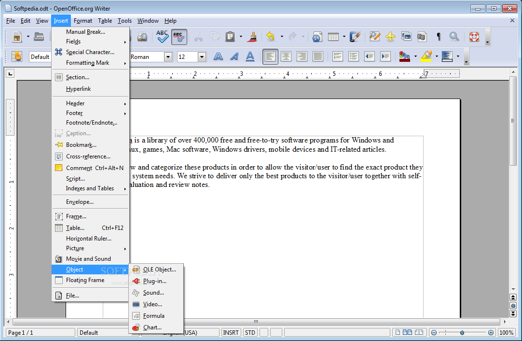Open the Navigator star icon
Image resolution: width=522 pixels, height=341 pixels.
click(390, 37)
